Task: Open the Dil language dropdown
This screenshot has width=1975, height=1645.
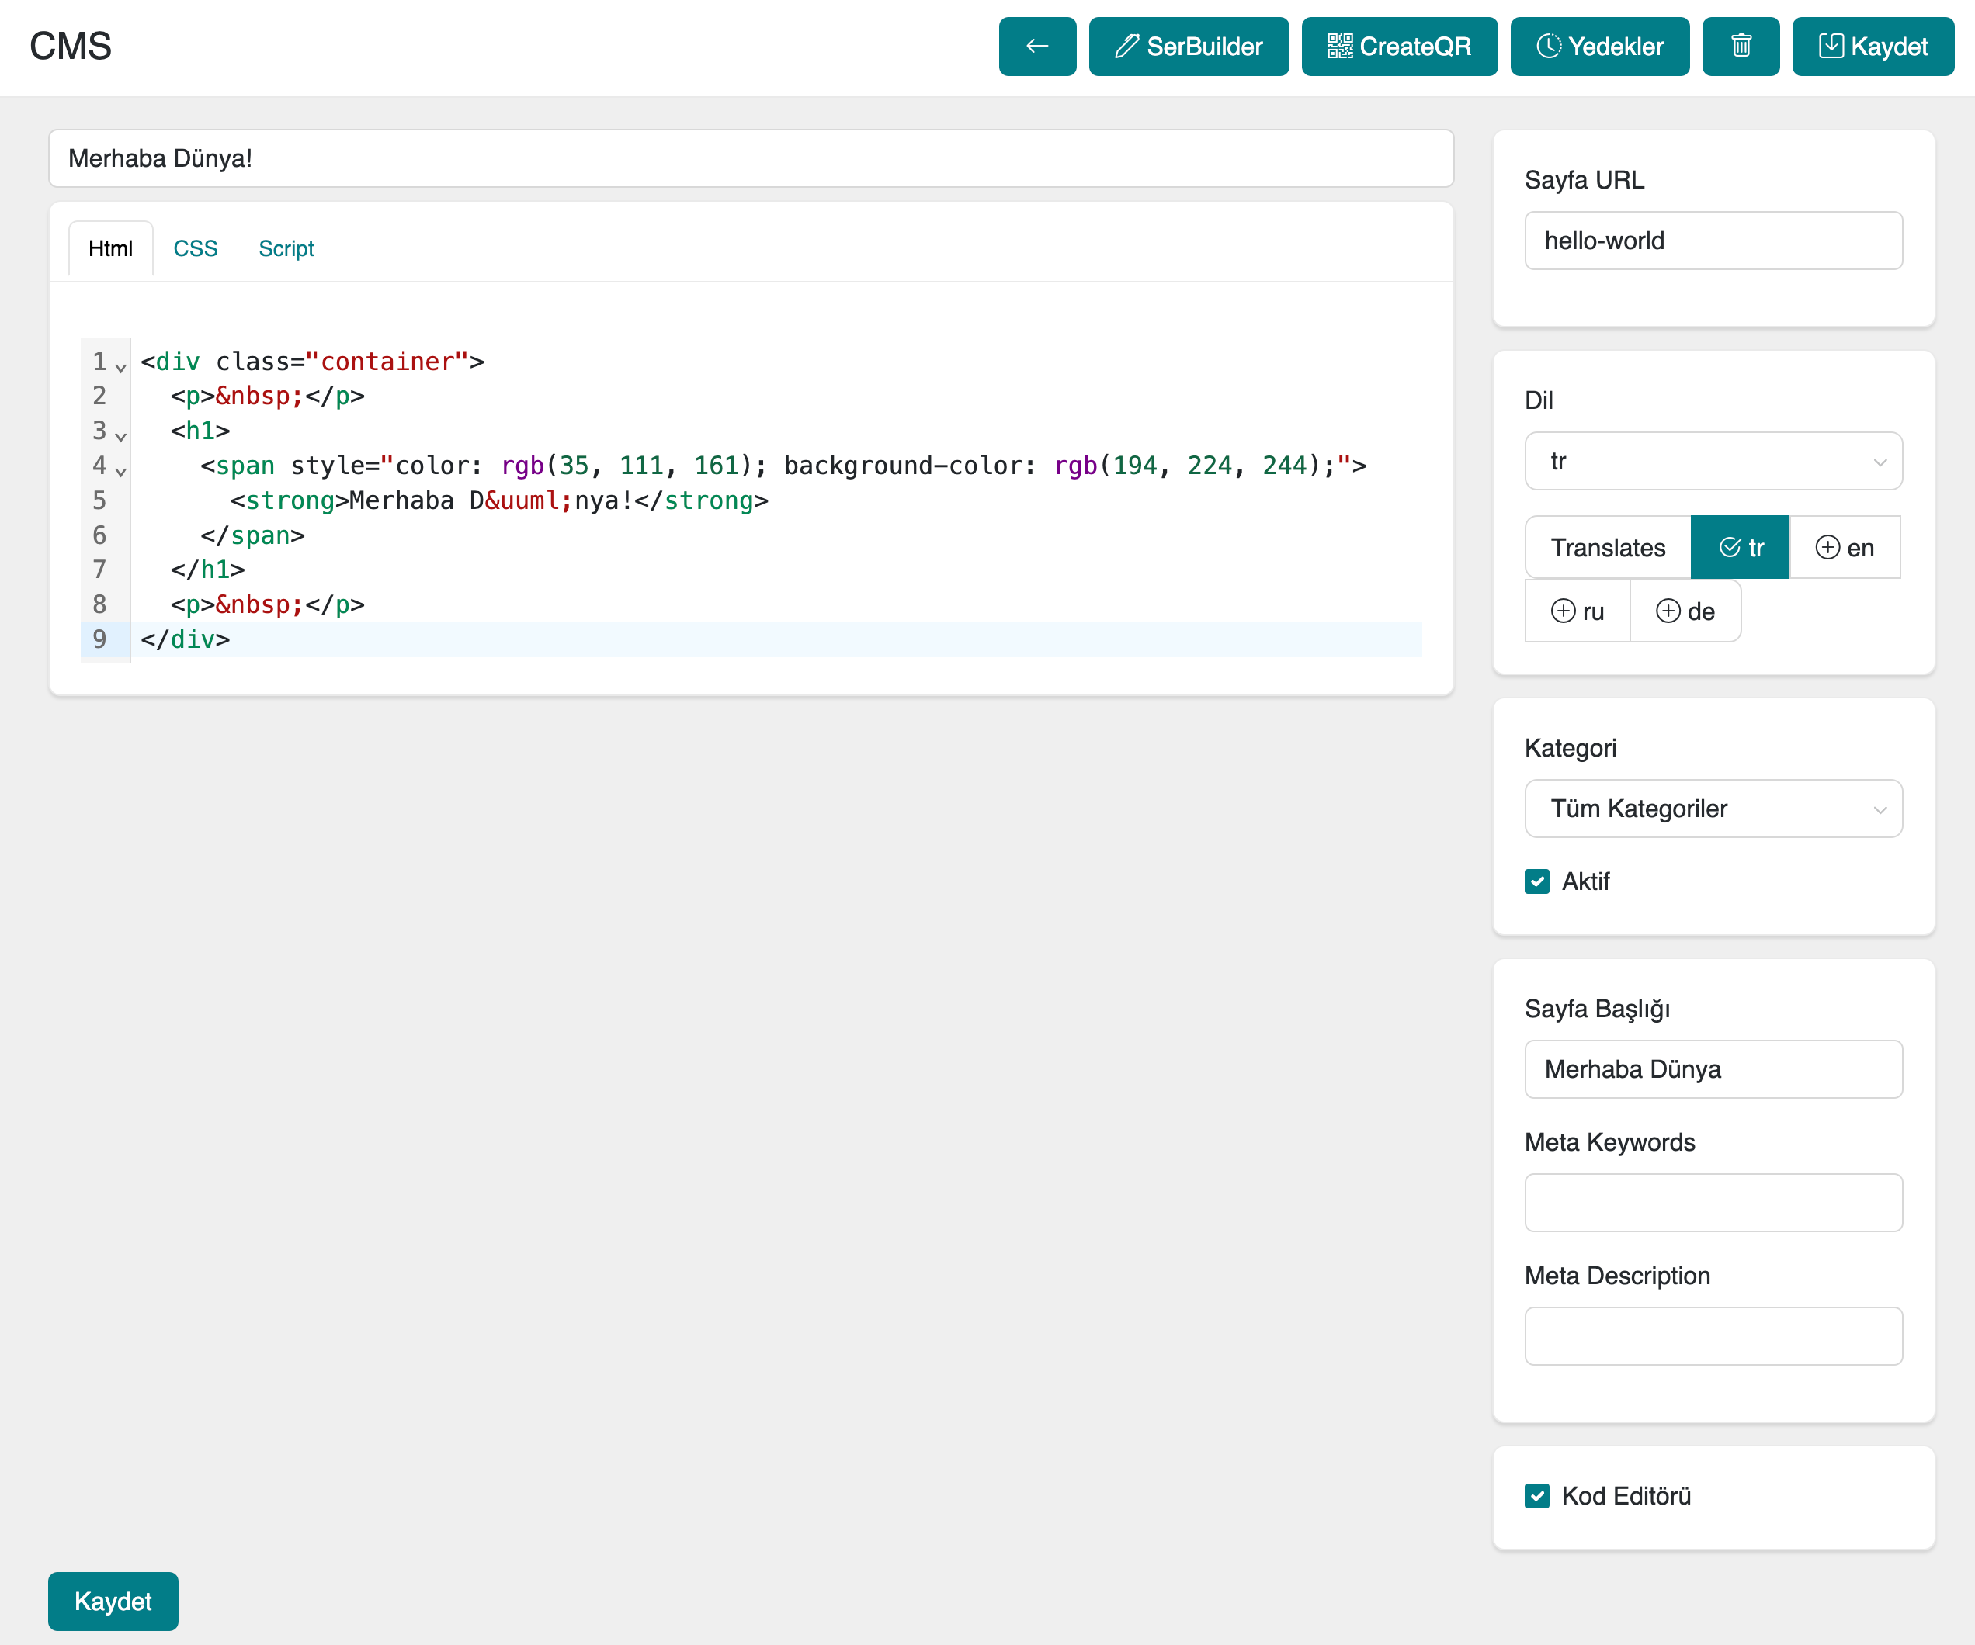Action: [1713, 461]
